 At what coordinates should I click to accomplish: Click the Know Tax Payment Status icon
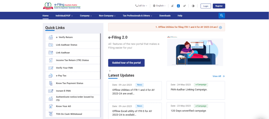tap(51, 83)
